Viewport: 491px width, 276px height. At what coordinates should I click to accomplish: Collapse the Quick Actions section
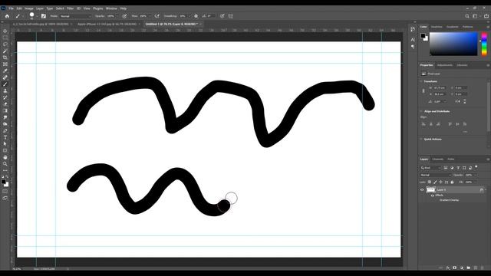[x=421, y=139]
